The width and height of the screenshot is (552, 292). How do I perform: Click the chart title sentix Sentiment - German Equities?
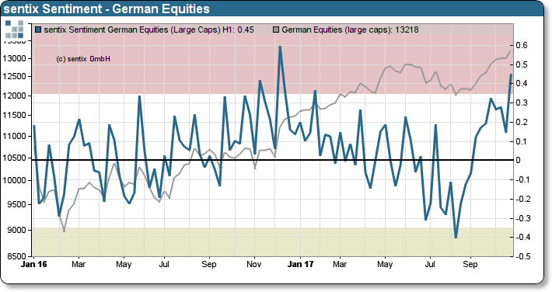point(107,9)
